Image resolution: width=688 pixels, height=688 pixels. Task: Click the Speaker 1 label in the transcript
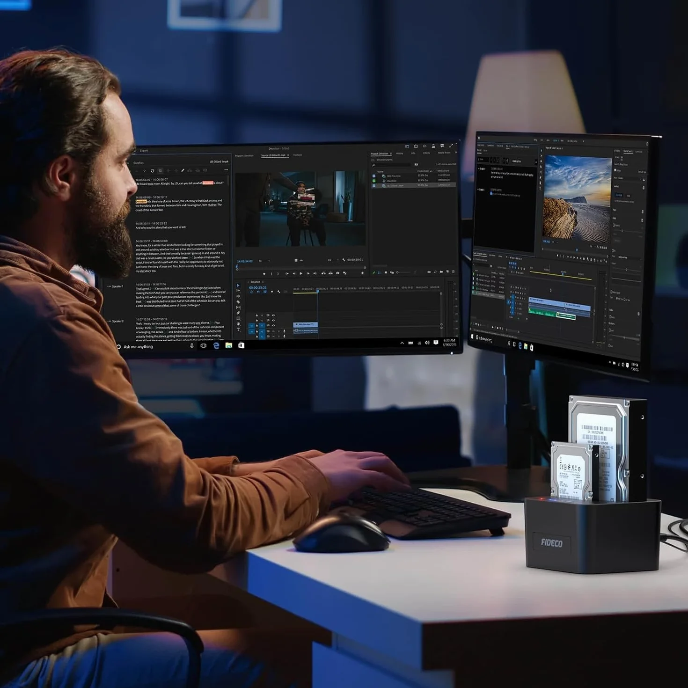(117, 286)
